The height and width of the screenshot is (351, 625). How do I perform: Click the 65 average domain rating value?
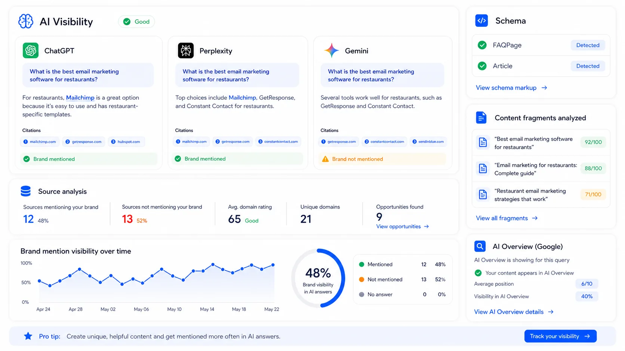(234, 219)
